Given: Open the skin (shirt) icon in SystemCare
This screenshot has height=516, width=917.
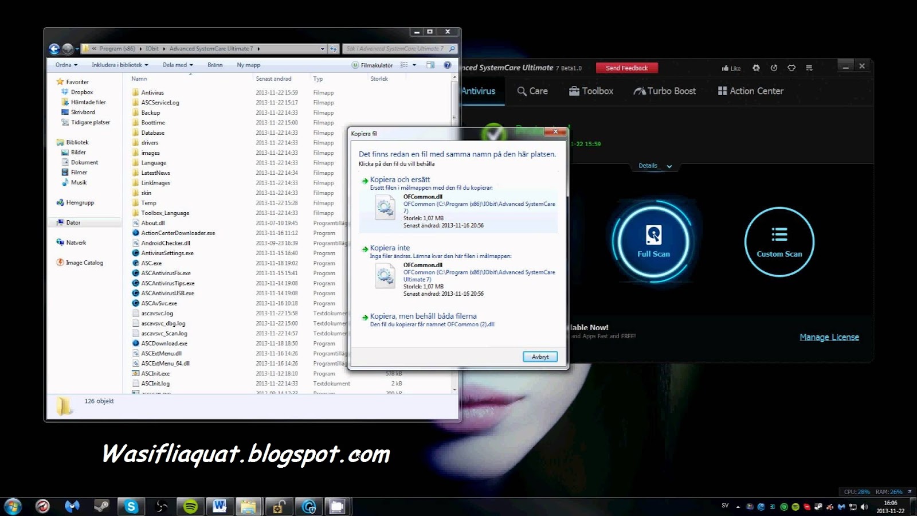Looking at the screenshot, I should click(x=791, y=68).
